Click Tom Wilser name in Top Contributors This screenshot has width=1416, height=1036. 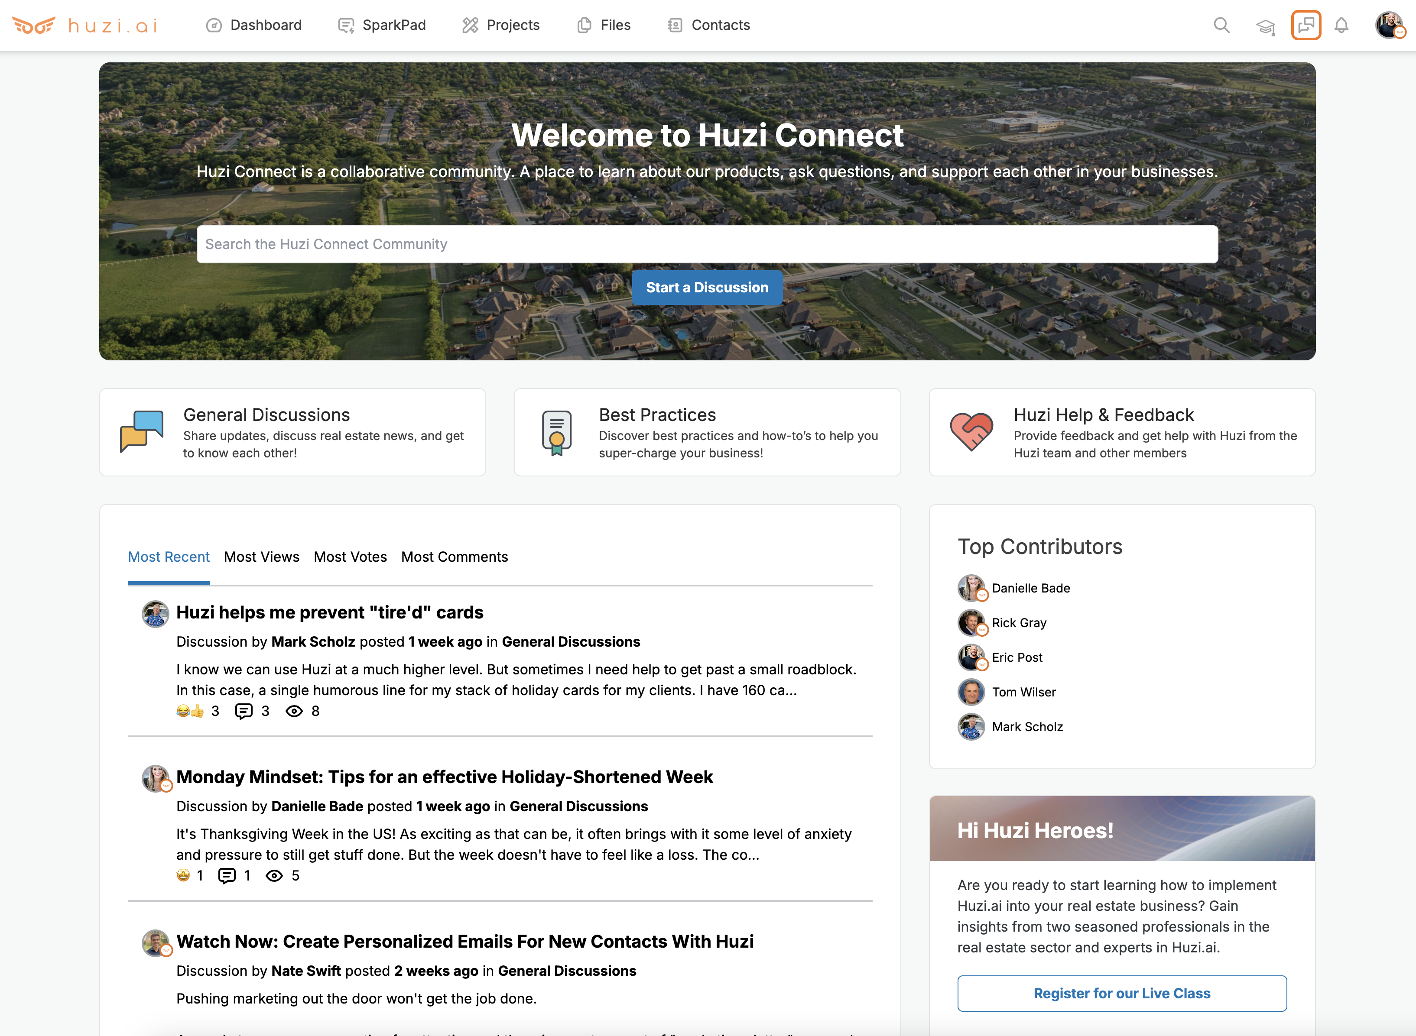point(1024,692)
